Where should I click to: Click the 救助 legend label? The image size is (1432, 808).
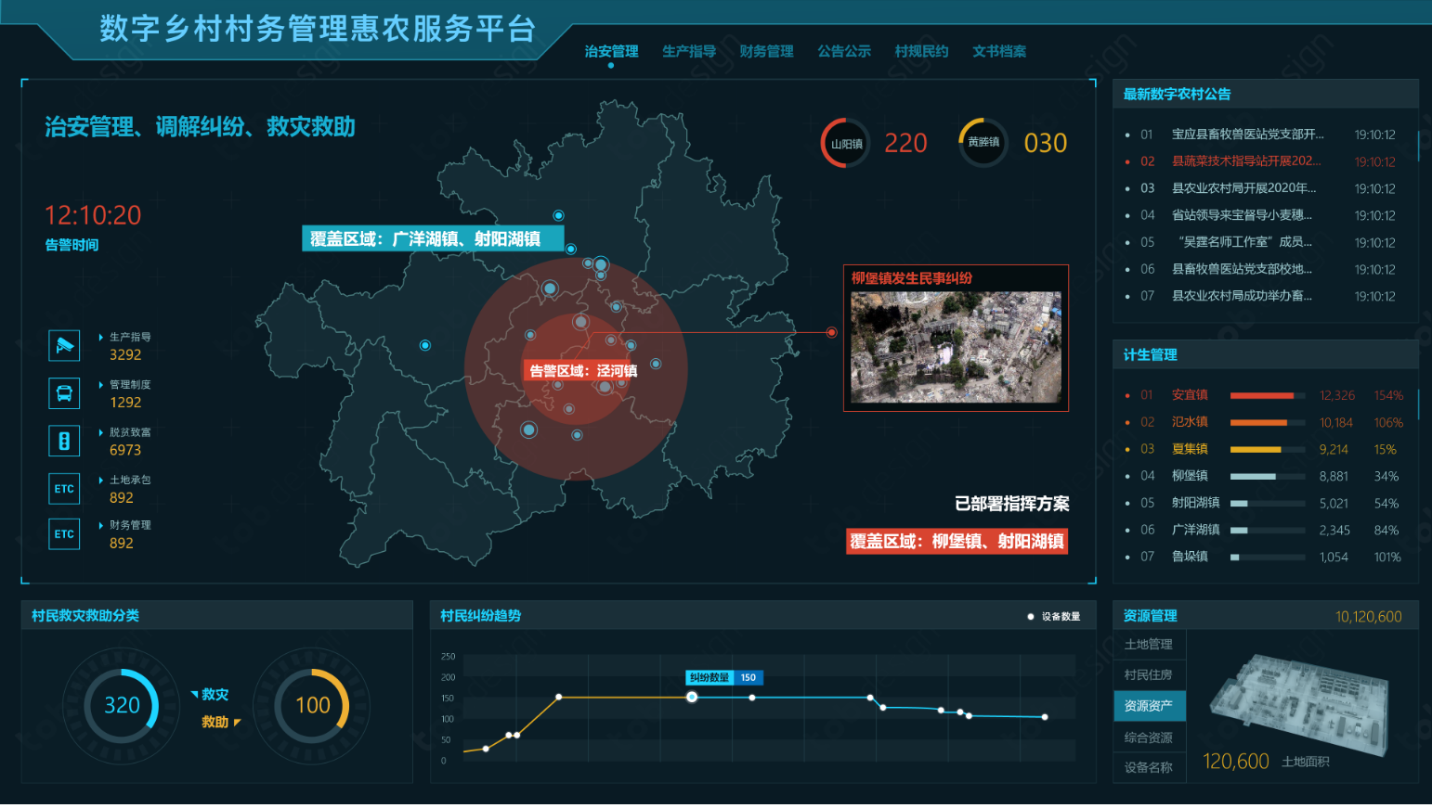(215, 722)
